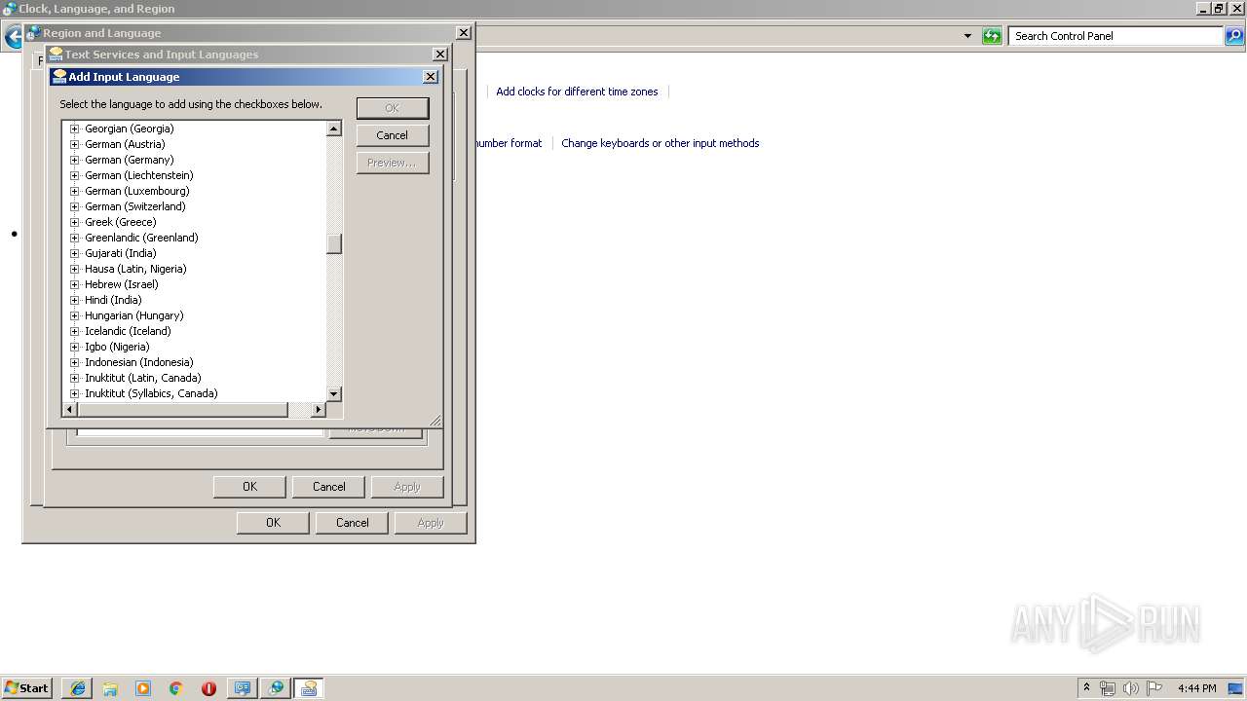1247x701 pixels.
Task: Click the vertical scrollbar thumb in language list
Action: click(x=334, y=243)
